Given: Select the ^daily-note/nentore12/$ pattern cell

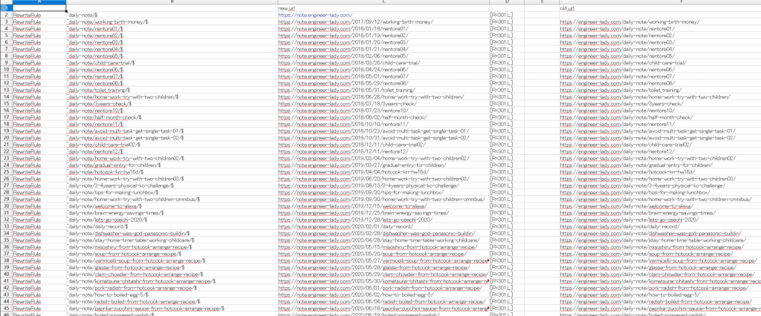Looking at the screenshot, I should pyautogui.click(x=172, y=151).
